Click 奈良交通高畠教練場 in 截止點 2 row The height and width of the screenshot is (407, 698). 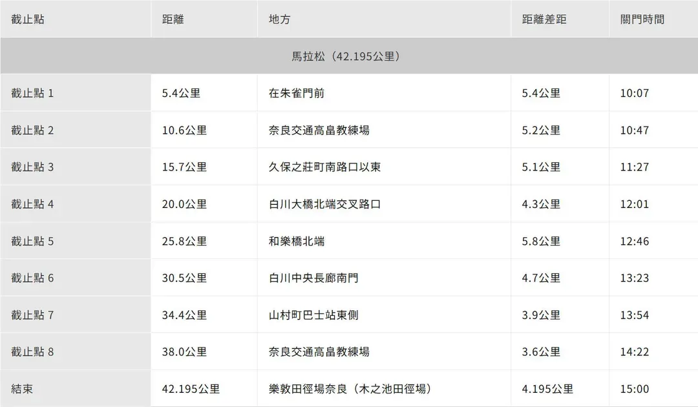tap(319, 130)
